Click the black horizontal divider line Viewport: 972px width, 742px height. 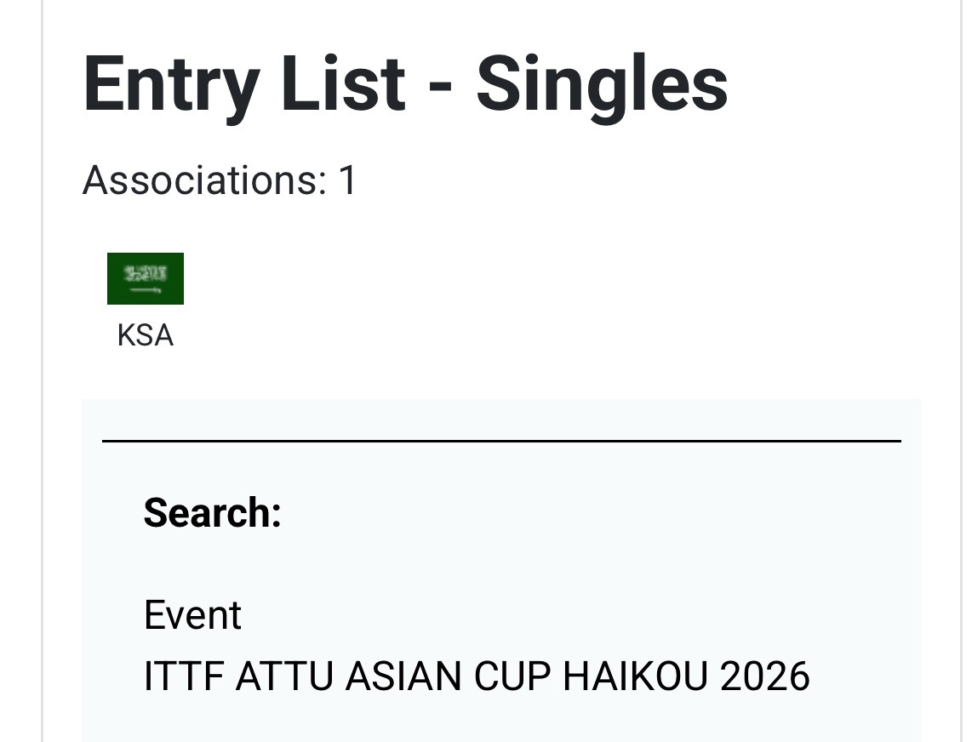[x=501, y=441]
